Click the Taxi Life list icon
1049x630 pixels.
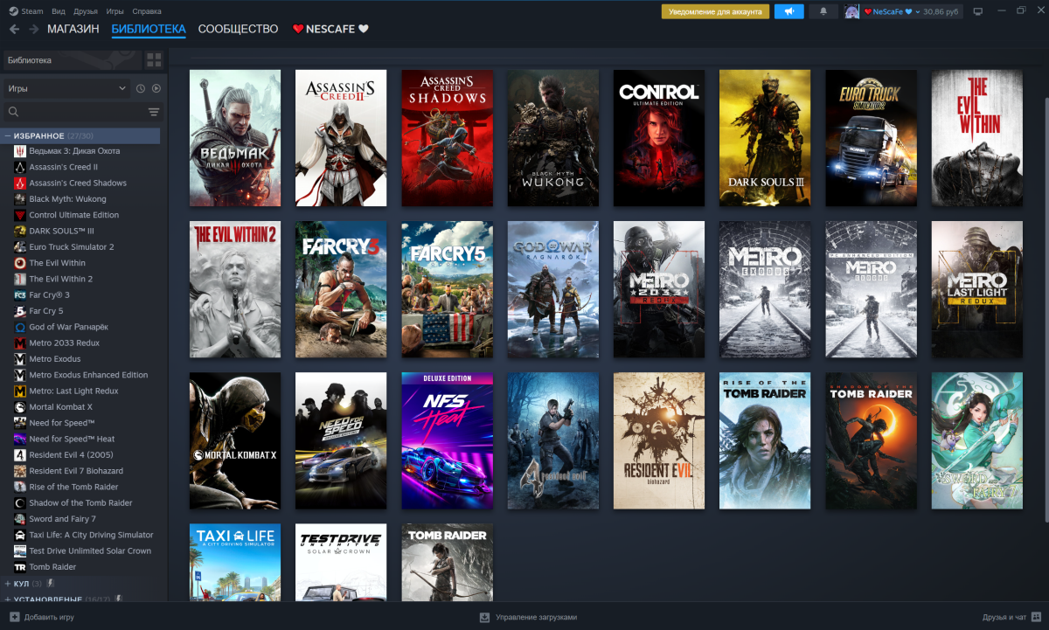pyautogui.click(x=20, y=535)
